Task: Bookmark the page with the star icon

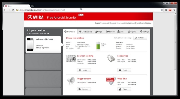Action: click(x=162, y=10)
